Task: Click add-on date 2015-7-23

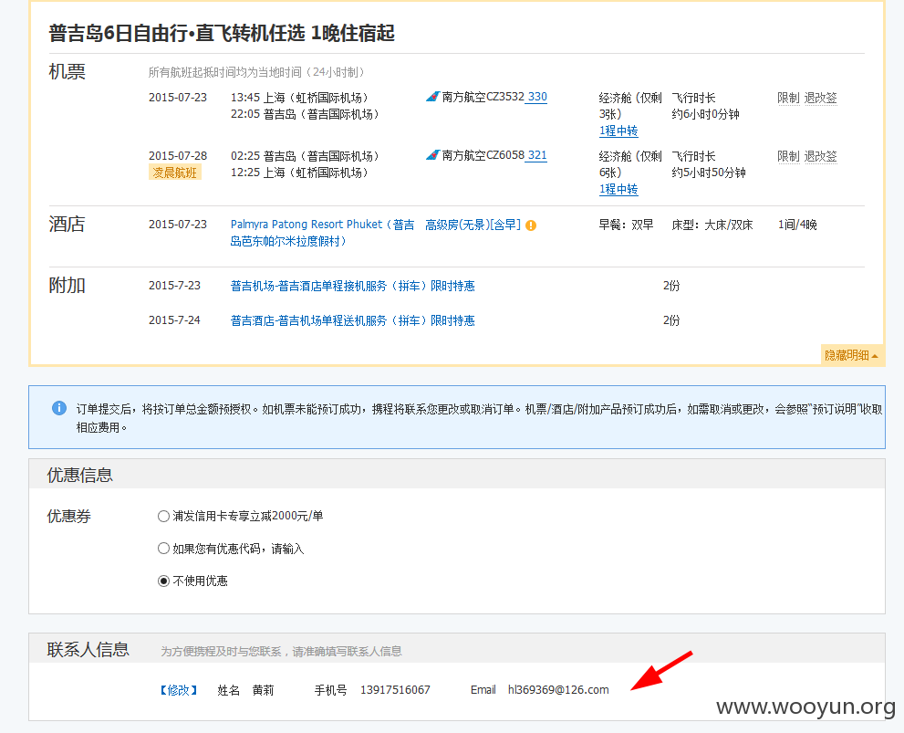Action: pyautogui.click(x=174, y=286)
